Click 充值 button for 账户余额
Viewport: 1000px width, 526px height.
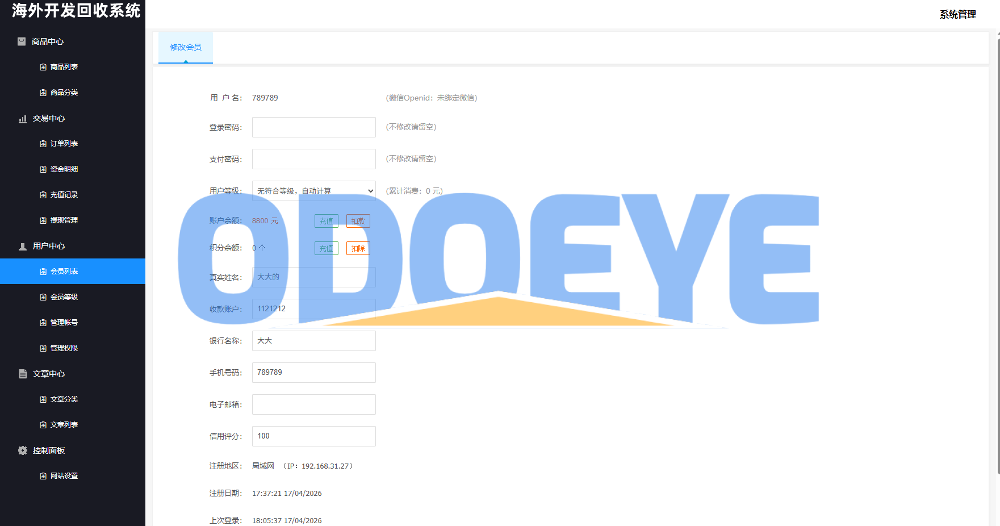(327, 221)
